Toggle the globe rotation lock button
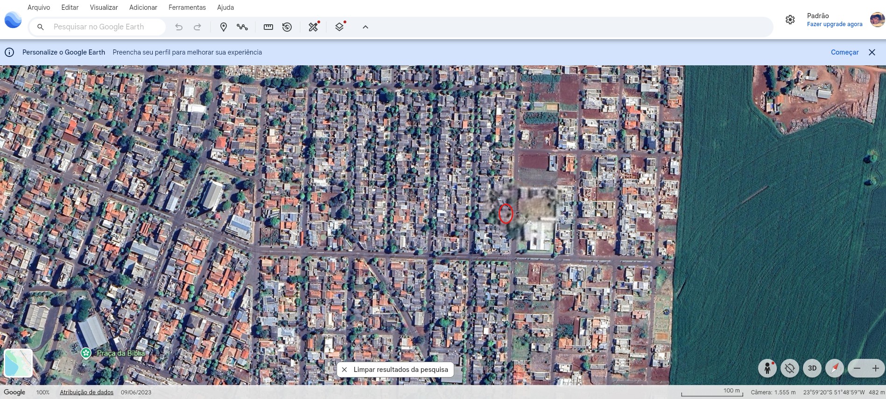Viewport: 886px width, 399px height. point(790,368)
